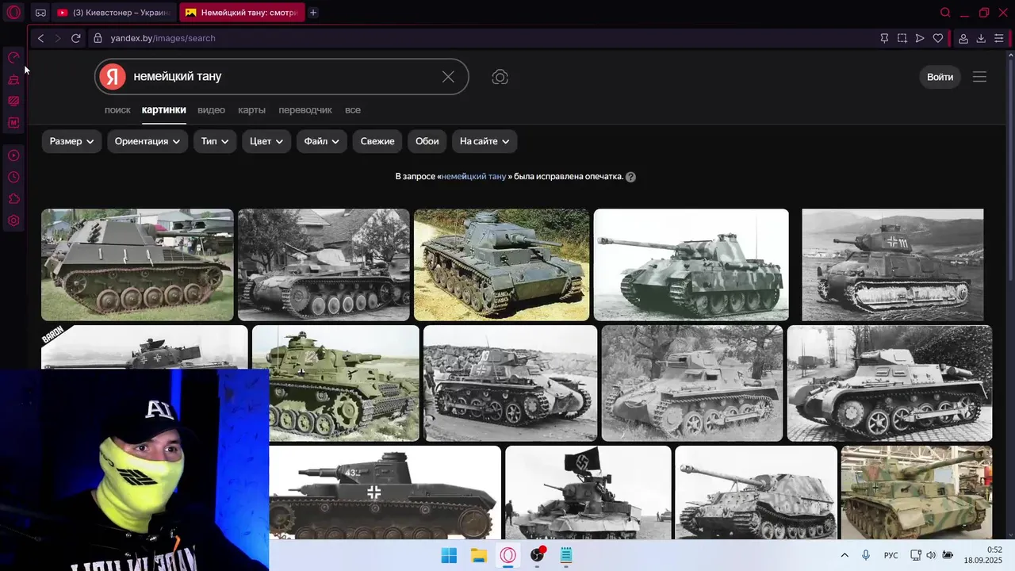Open the переводчик tab
Screen dimensions: 1015x571
305,110
